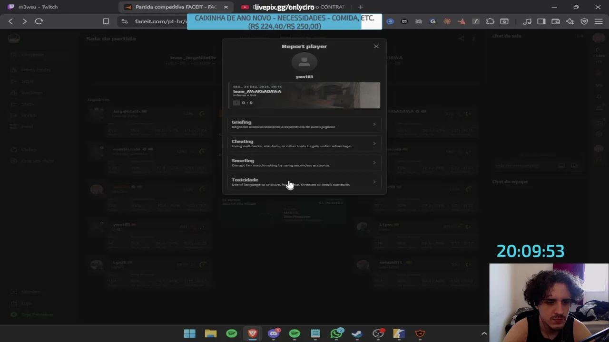
Task: Select the Cheating report reason
Action: tap(304, 143)
